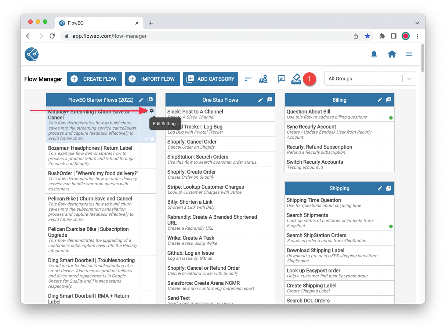Click add icon on Shipping category header
This screenshot has height=331, width=446.
(389, 188)
